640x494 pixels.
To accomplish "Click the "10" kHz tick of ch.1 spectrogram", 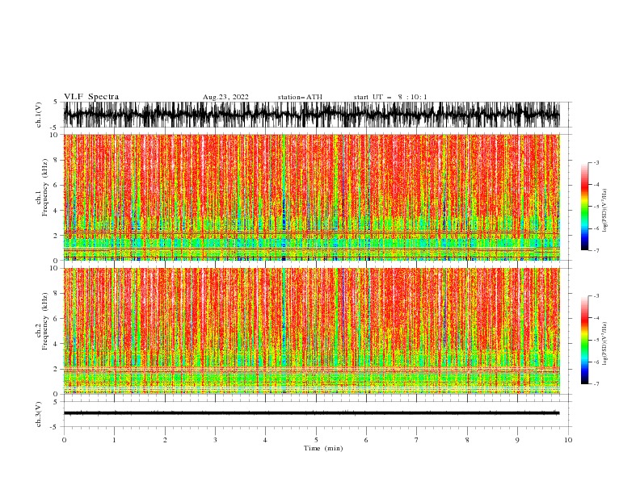I will point(53,135).
